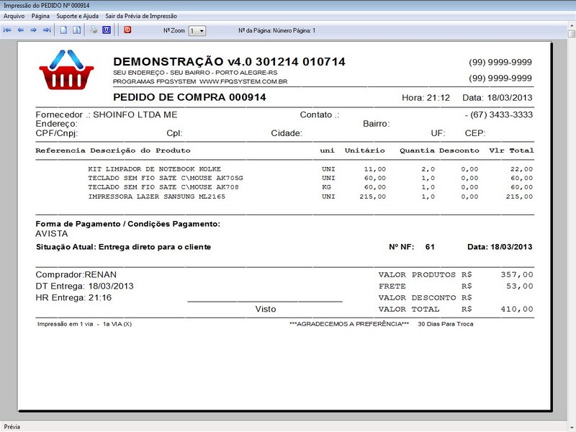Go to the previous page arrow

[21, 30]
